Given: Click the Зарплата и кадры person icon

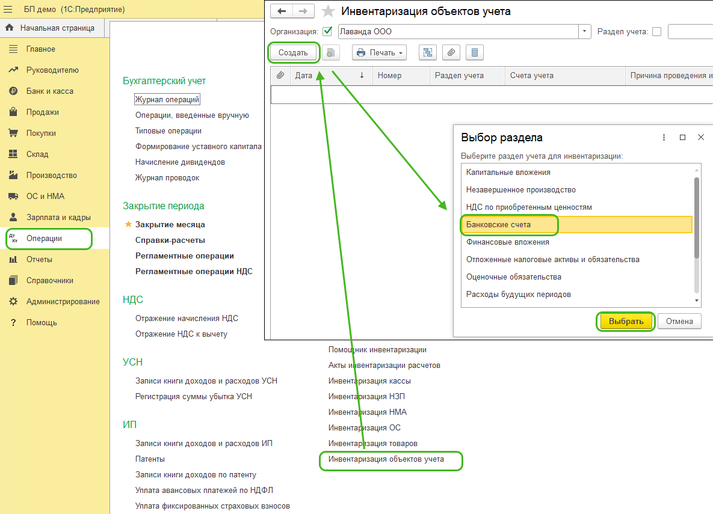Looking at the screenshot, I should coord(13,217).
